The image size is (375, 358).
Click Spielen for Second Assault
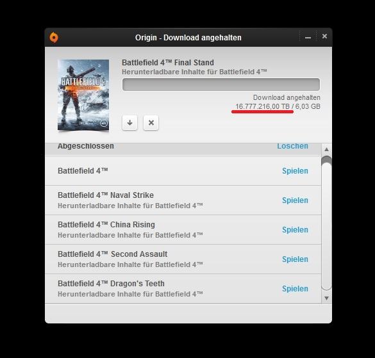point(295,259)
